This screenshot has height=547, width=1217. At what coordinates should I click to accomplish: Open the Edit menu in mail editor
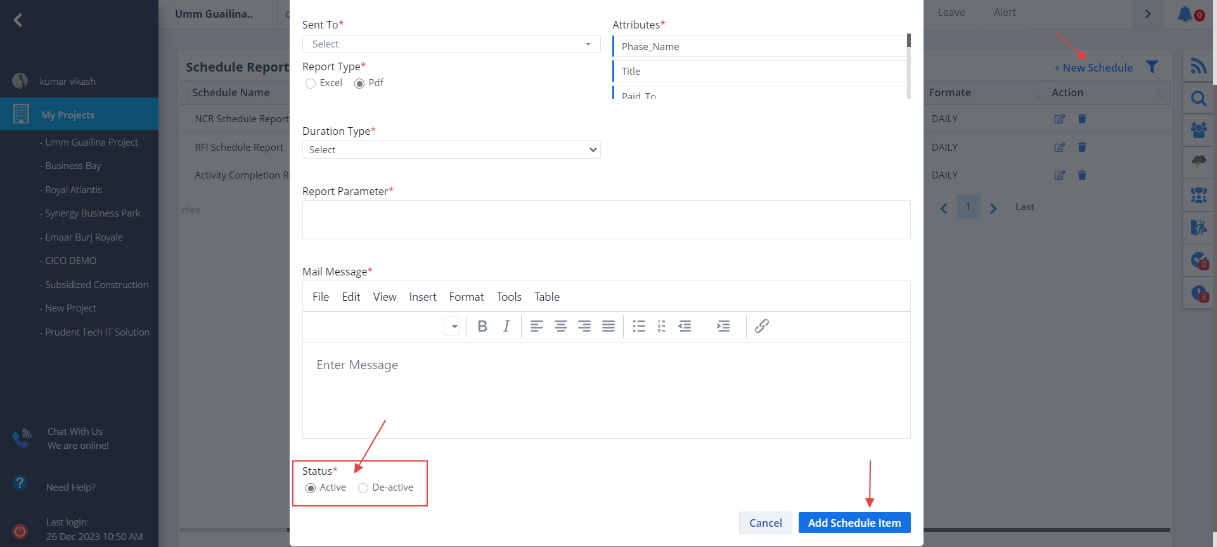[x=351, y=297]
